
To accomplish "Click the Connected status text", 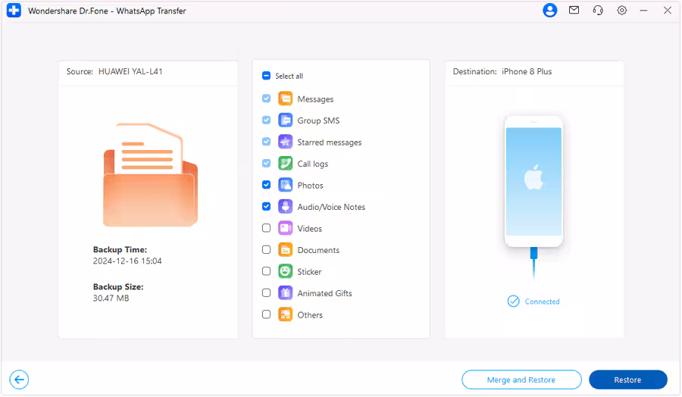I will 542,302.
